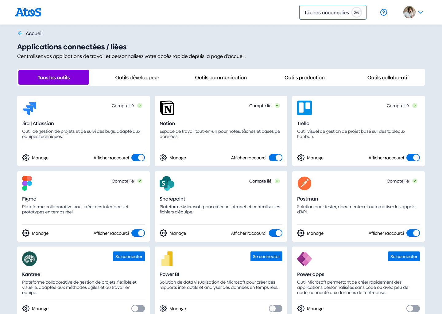
Task: Click the 0/6 progress indicator
Action: 356,13
